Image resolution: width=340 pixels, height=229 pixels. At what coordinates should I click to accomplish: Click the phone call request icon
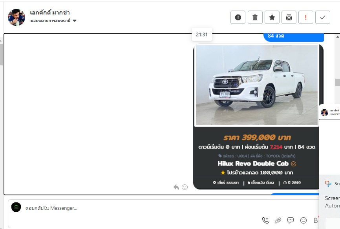click(265, 220)
